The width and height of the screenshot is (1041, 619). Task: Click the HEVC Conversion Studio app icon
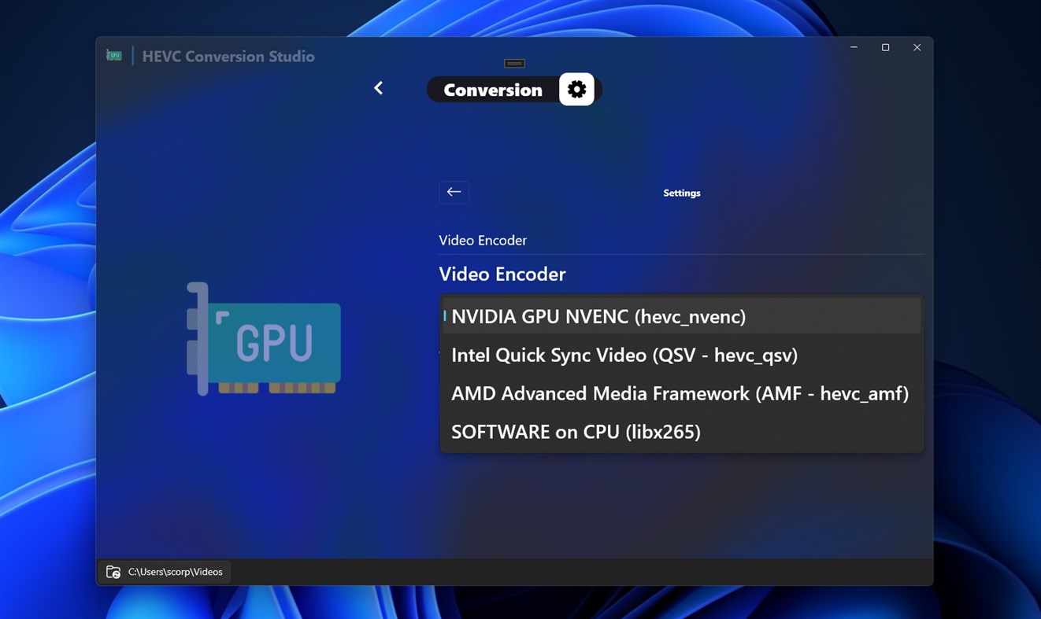pyautogui.click(x=114, y=56)
